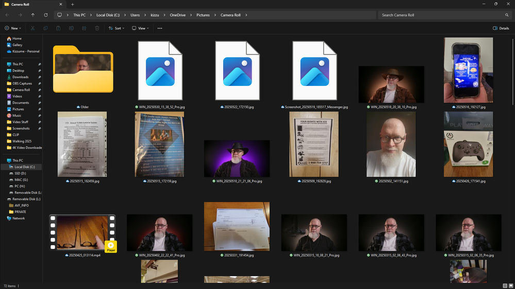Open the Sort dropdown
The height and width of the screenshot is (289, 515).
point(117,28)
